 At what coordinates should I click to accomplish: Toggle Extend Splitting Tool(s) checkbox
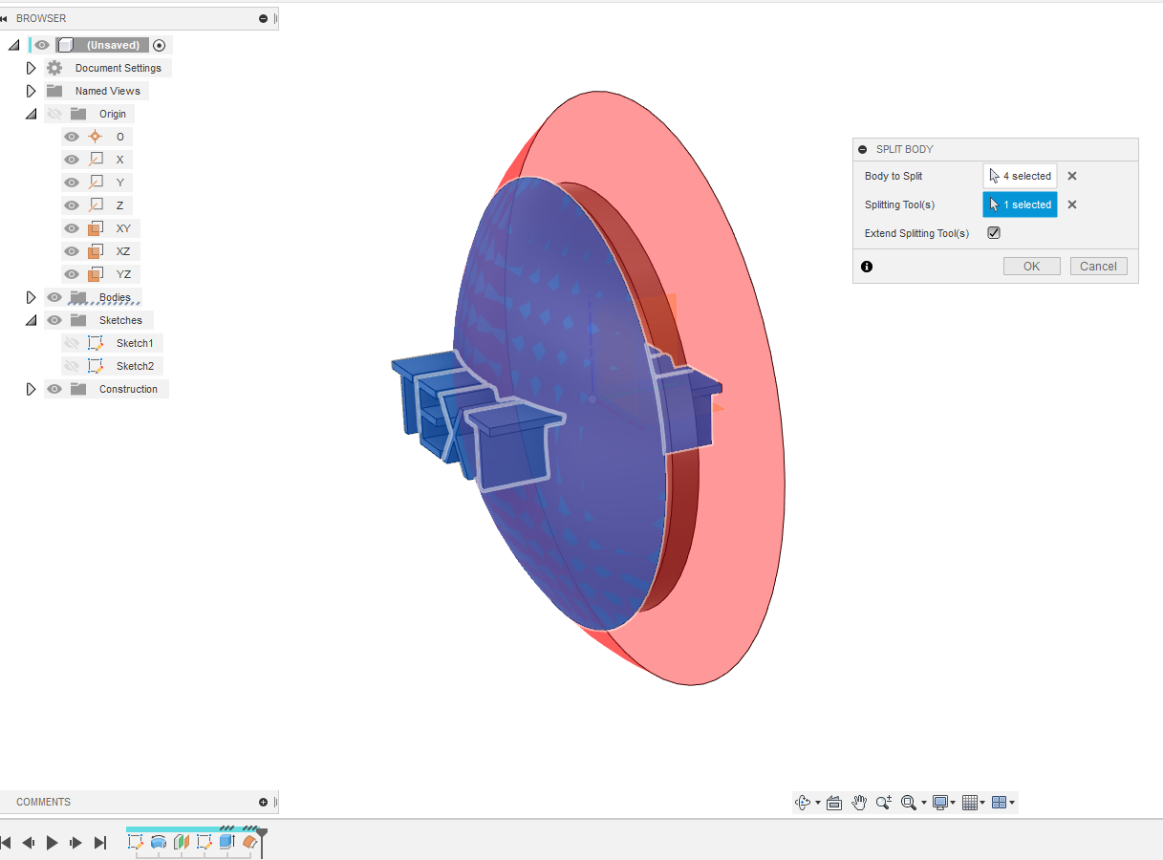click(993, 232)
